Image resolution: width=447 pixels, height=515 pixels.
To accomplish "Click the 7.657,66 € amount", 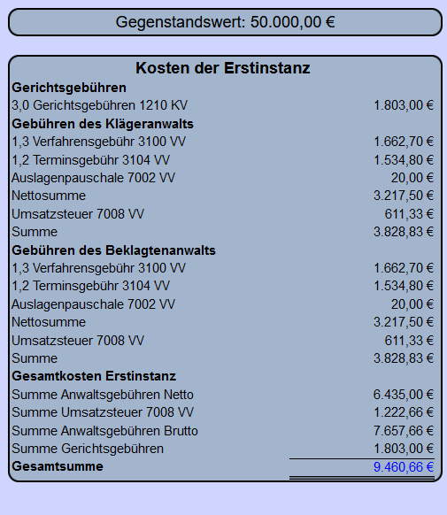I will click(404, 431).
